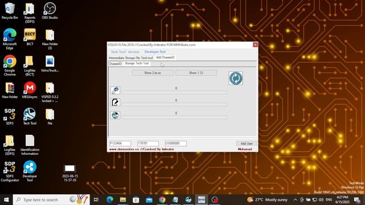The width and height of the screenshot is (365, 205).
Task: Switch to the ChassisID sub-tab
Action: click(x=115, y=64)
